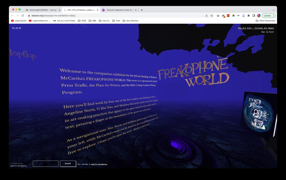The width and height of the screenshot is (286, 180).
Task: Click the 'Here you'll find work' paragraph
Action: pyautogui.click(x=111, y=112)
